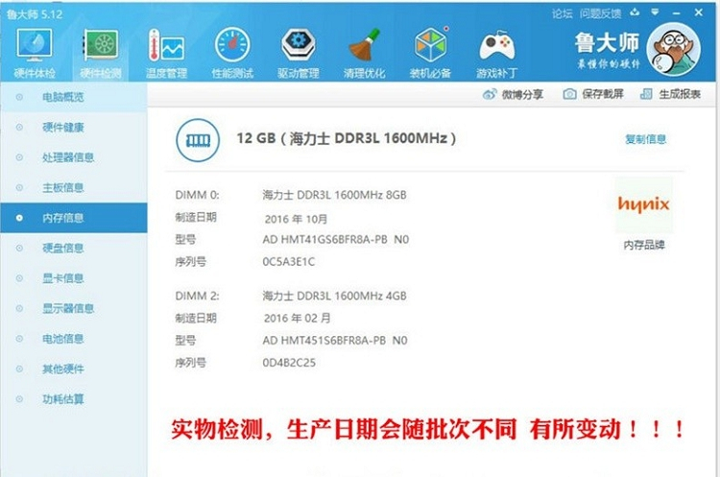Click the DIMM 2: label

(x=197, y=297)
